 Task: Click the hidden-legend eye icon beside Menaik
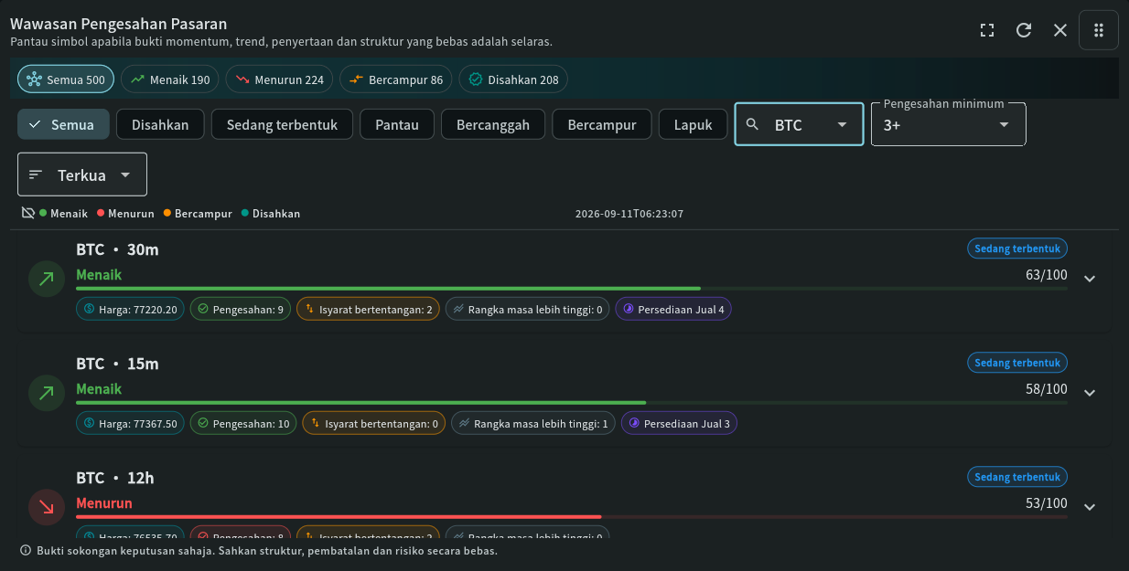28,213
